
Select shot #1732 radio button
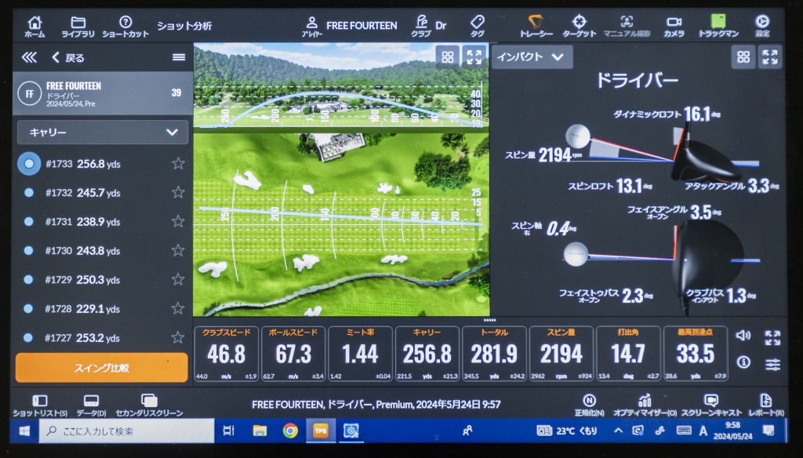click(29, 193)
